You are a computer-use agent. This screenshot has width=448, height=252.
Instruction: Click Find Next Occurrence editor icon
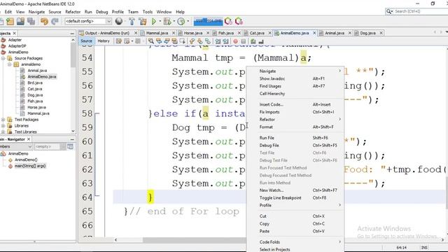pyautogui.click(x=167, y=41)
